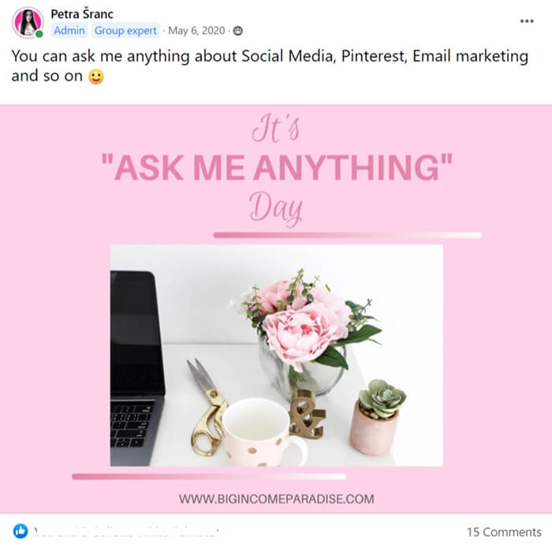View the 15 Comments
Viewport: 552px width, 546px height.
(x=504, y=532)
